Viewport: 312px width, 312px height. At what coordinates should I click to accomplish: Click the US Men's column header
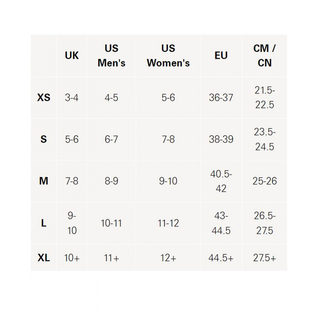(111, 56)
